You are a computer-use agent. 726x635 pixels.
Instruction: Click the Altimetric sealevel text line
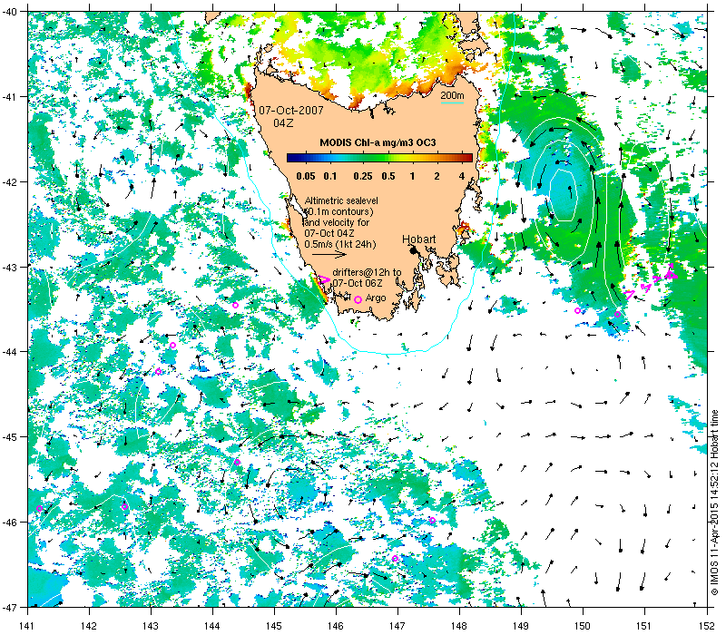pyautogui.click(x=341, y=200)
